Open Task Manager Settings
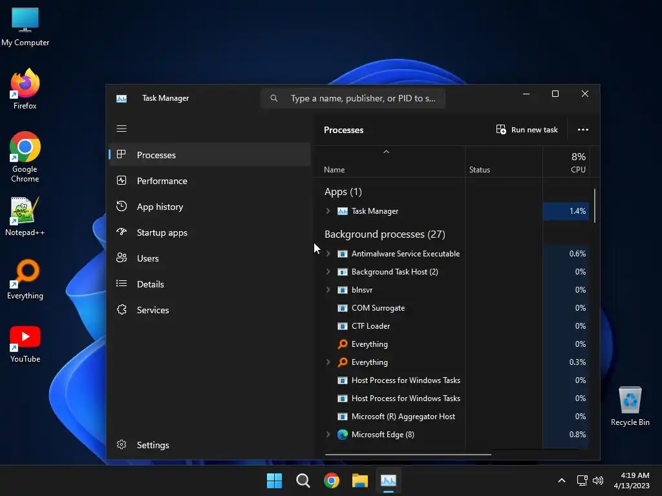This screenshot has height=496, width=662. point(210,445)
